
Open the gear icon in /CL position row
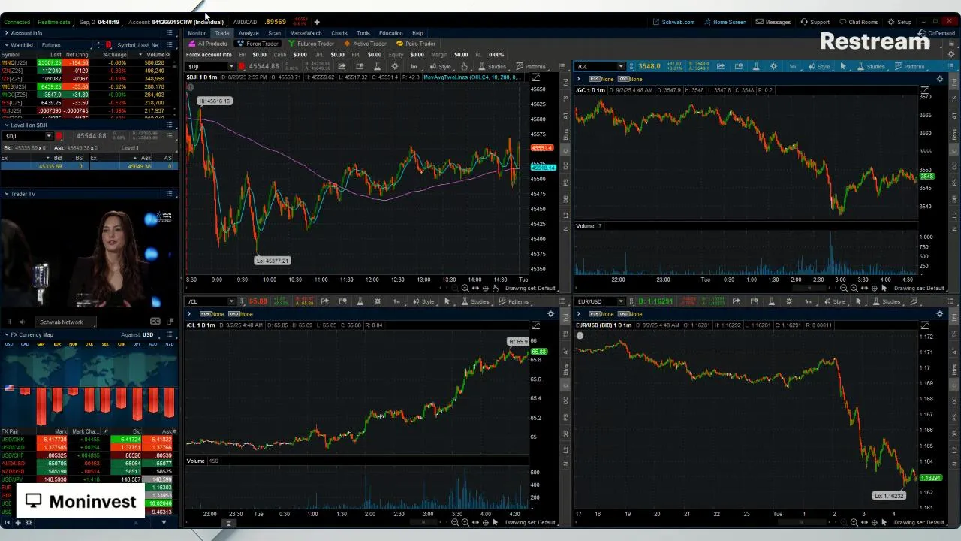(x=551, y=313)
